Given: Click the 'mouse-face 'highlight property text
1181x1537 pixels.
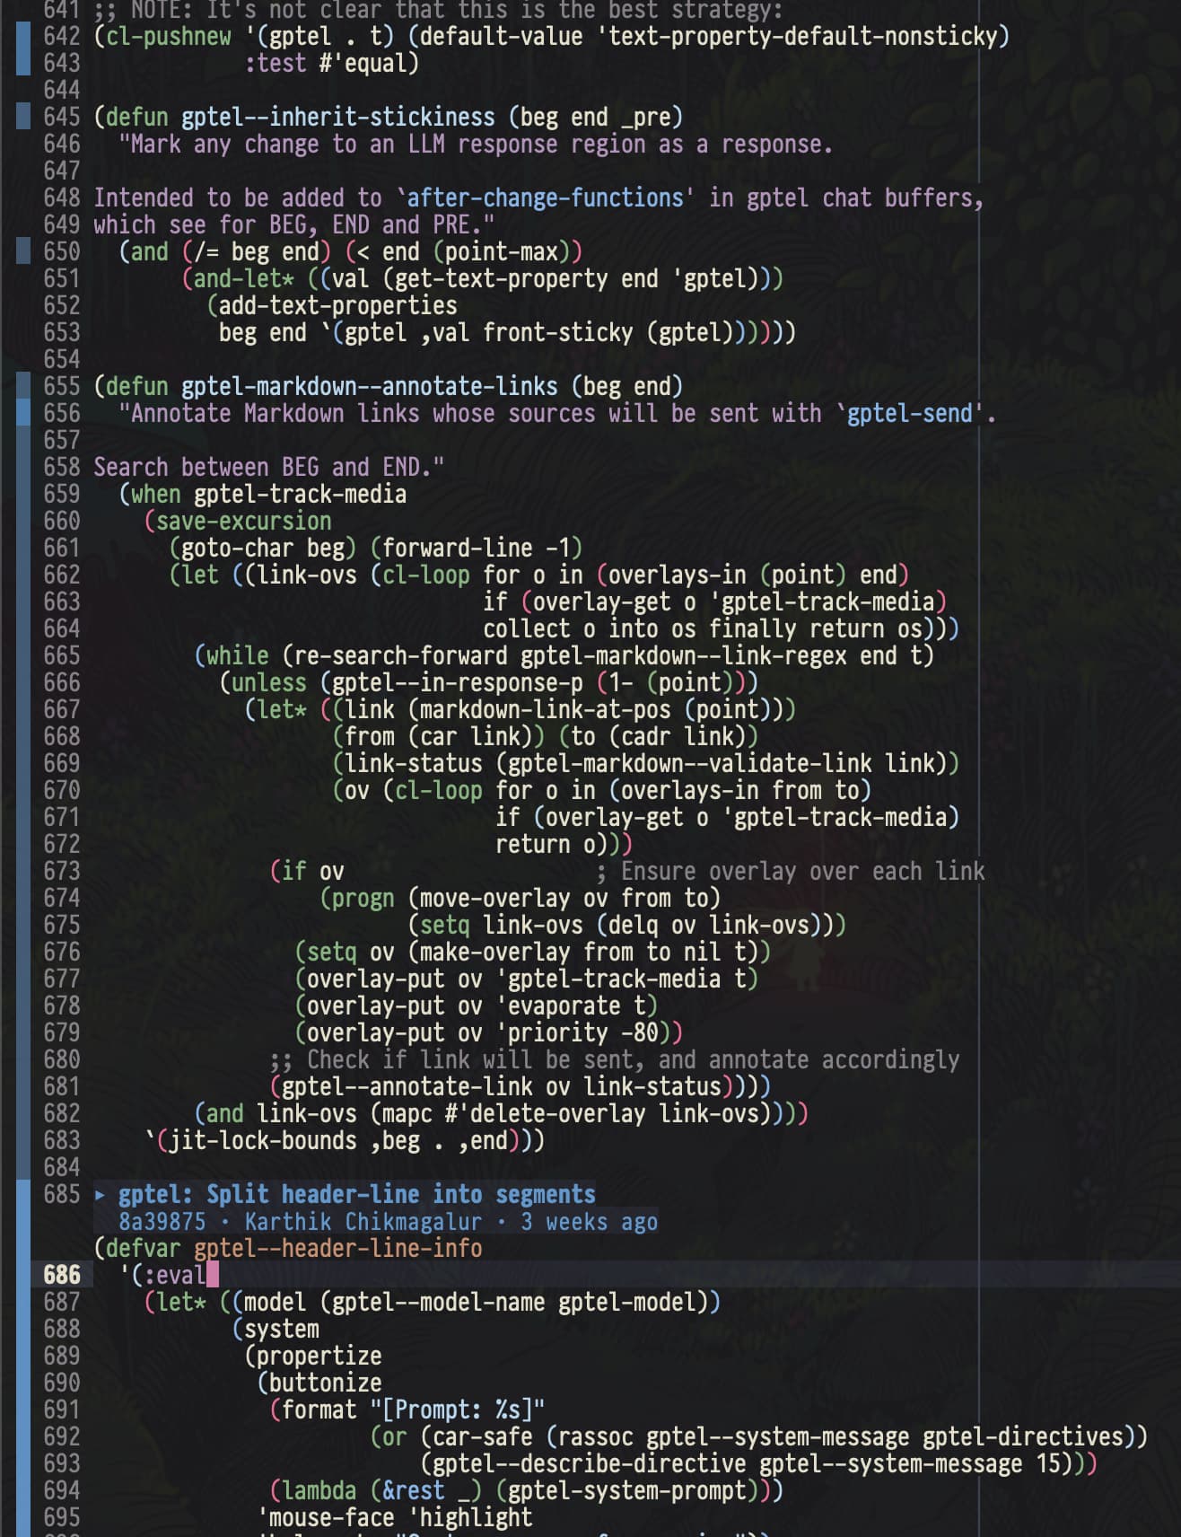Looking at the screenshot, I should (395, 1517).
